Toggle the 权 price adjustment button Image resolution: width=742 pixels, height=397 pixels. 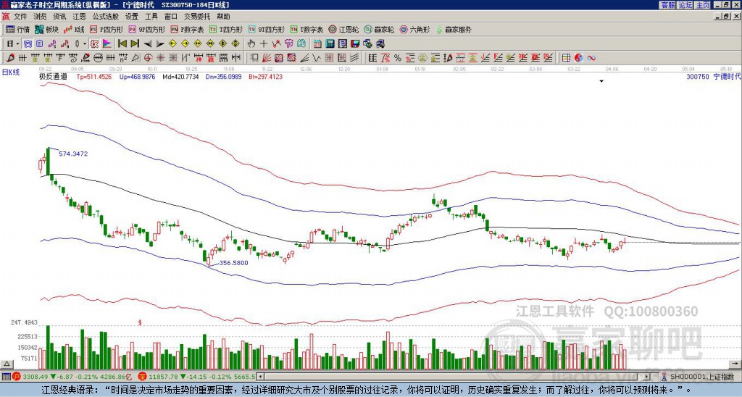coord(94,44)
